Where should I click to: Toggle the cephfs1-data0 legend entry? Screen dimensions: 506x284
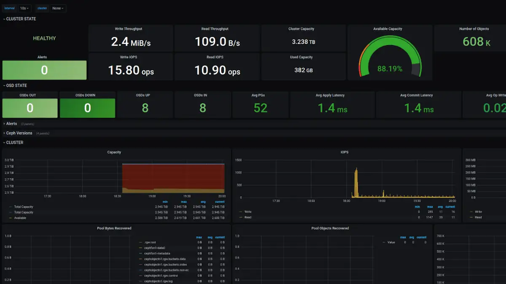click(154, 249)
